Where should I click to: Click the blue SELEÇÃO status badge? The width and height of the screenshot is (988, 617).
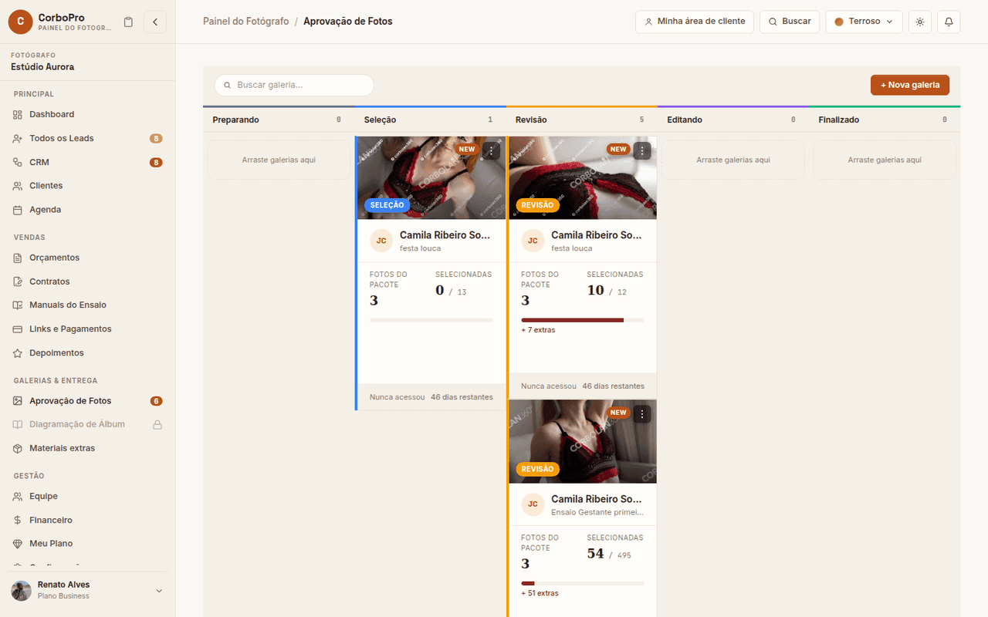tap(387, 205)
